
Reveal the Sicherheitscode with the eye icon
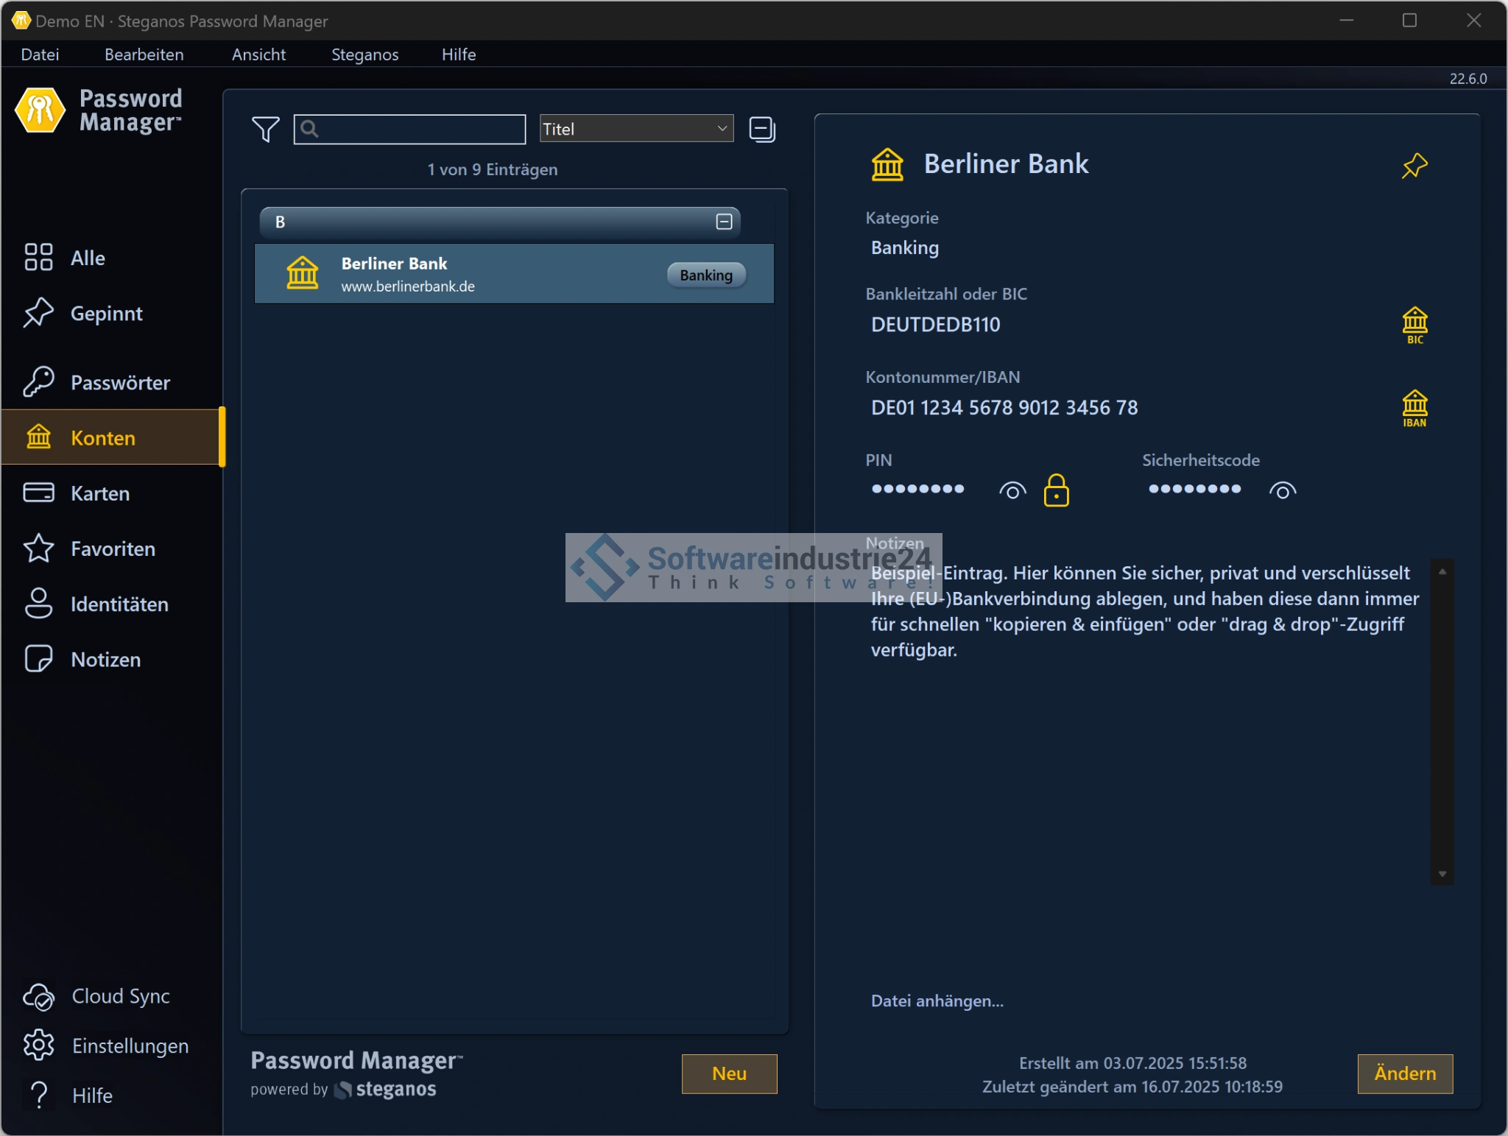coord(1282,490)
